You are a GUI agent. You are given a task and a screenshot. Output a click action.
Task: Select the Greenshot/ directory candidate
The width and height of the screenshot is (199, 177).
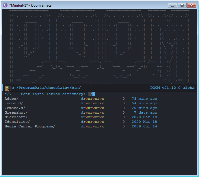click(x=16, y=112)
